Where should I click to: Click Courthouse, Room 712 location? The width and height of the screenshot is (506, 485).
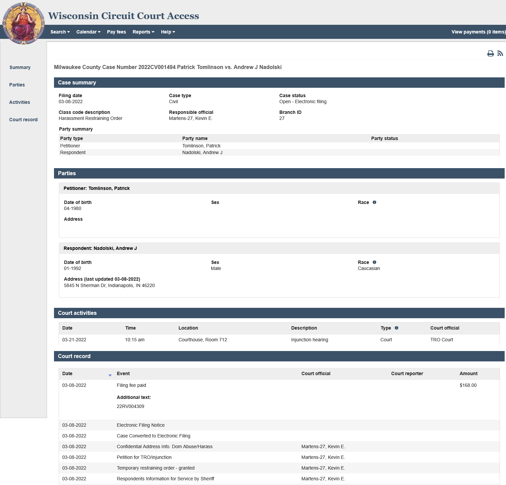203,340
